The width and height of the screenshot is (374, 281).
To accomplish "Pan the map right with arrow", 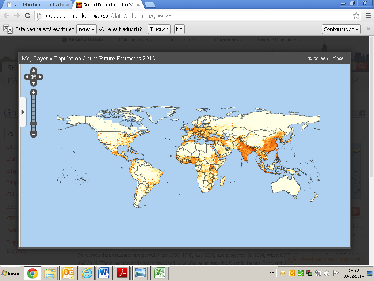I will [41, 77].
